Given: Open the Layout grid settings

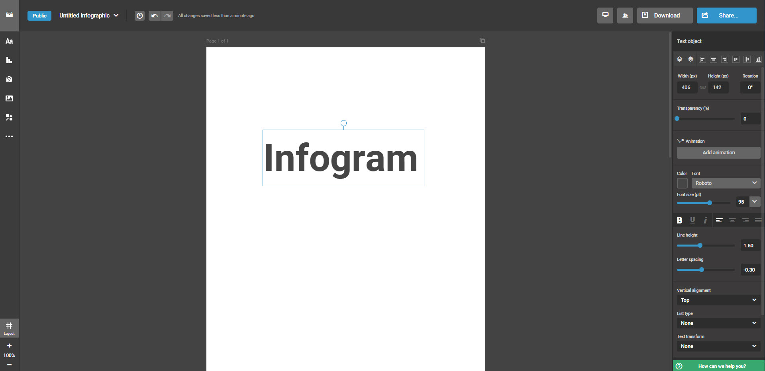Looking at the screenshot, I should 9,328.
